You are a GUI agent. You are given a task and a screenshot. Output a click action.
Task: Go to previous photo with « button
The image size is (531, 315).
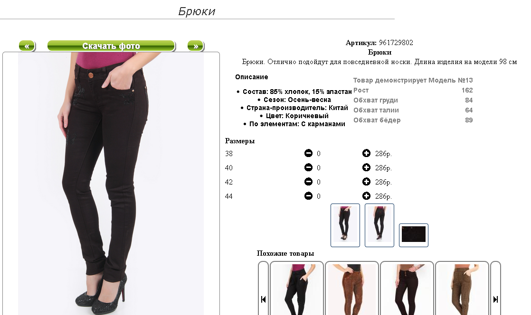pyautogui.click(x=27, y=46)
